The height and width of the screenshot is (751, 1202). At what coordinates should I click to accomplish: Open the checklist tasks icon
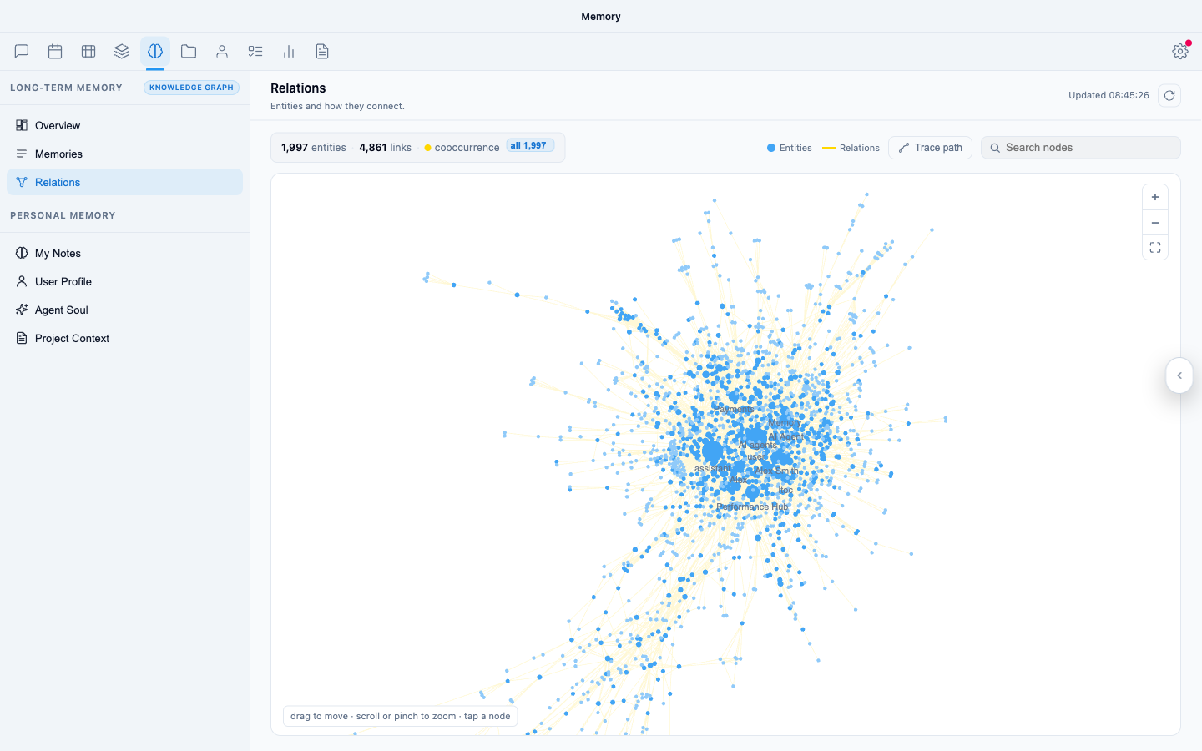[x=255, y=52]
